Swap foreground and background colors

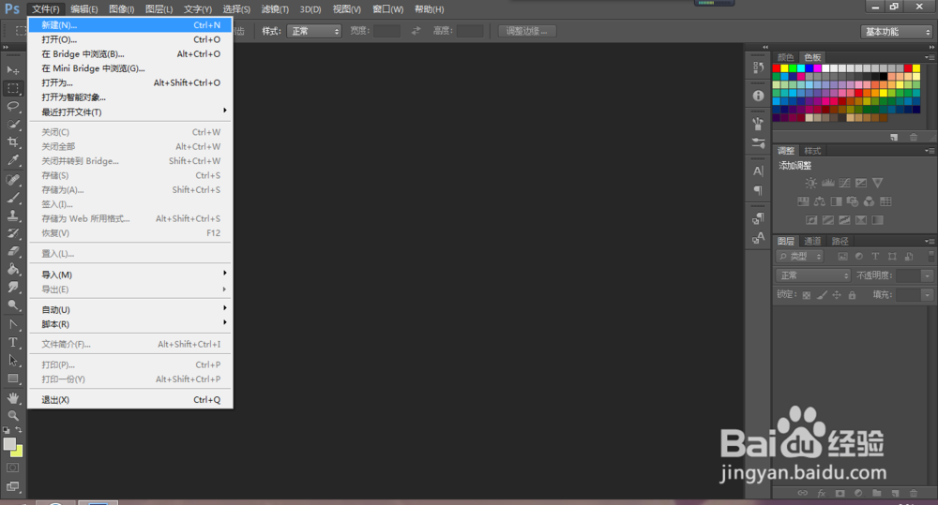point(19,430)
